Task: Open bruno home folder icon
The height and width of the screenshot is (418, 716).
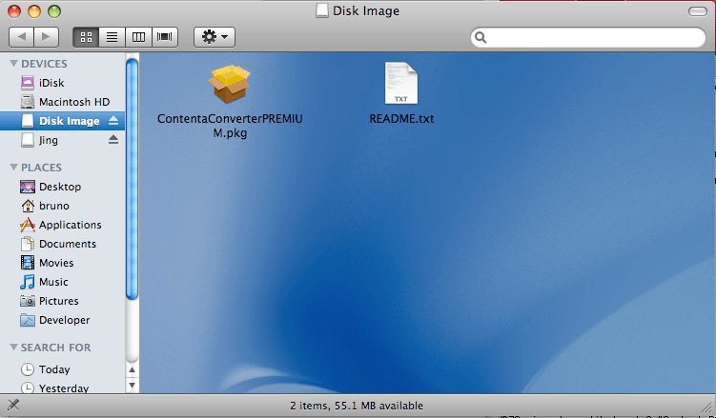Action: tap(28, 206)
